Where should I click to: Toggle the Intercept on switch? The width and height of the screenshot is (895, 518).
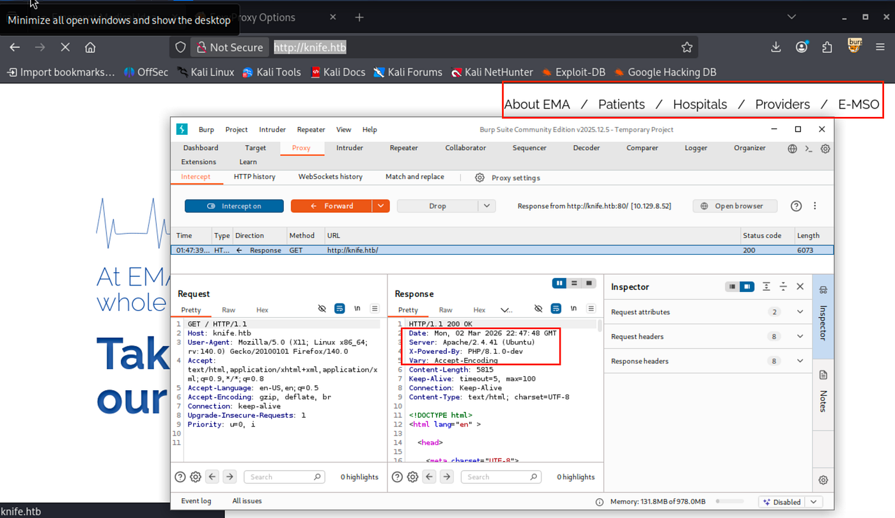click(x=234, y=206)
